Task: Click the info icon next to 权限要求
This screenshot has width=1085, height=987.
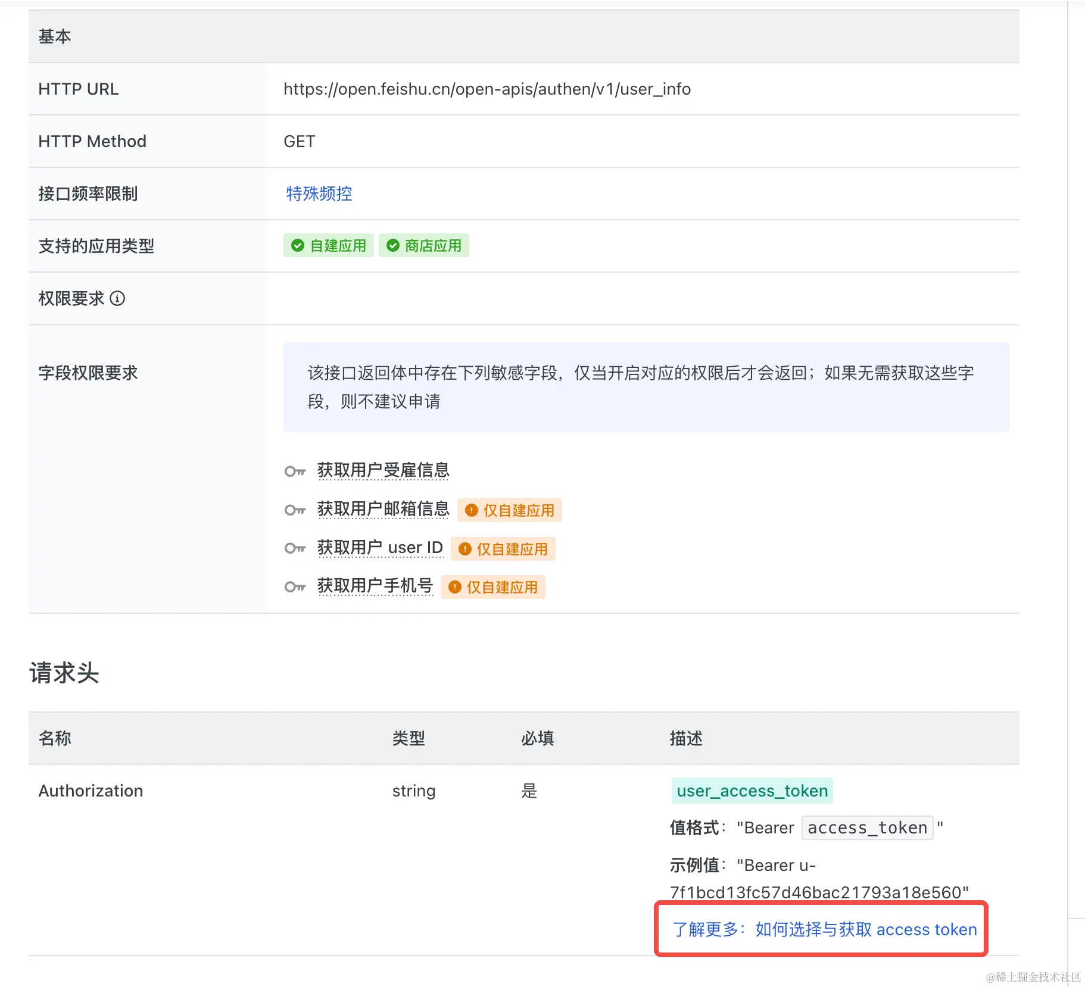Action: pyautogui.click(x=117, y=298)
